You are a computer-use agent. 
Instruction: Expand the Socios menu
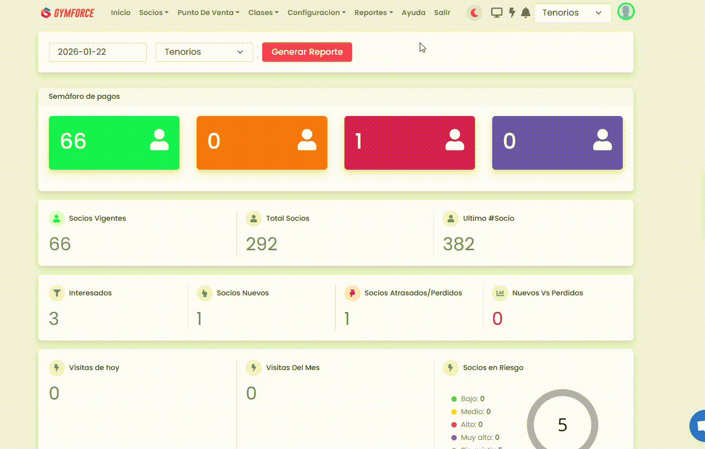point(153,13)
